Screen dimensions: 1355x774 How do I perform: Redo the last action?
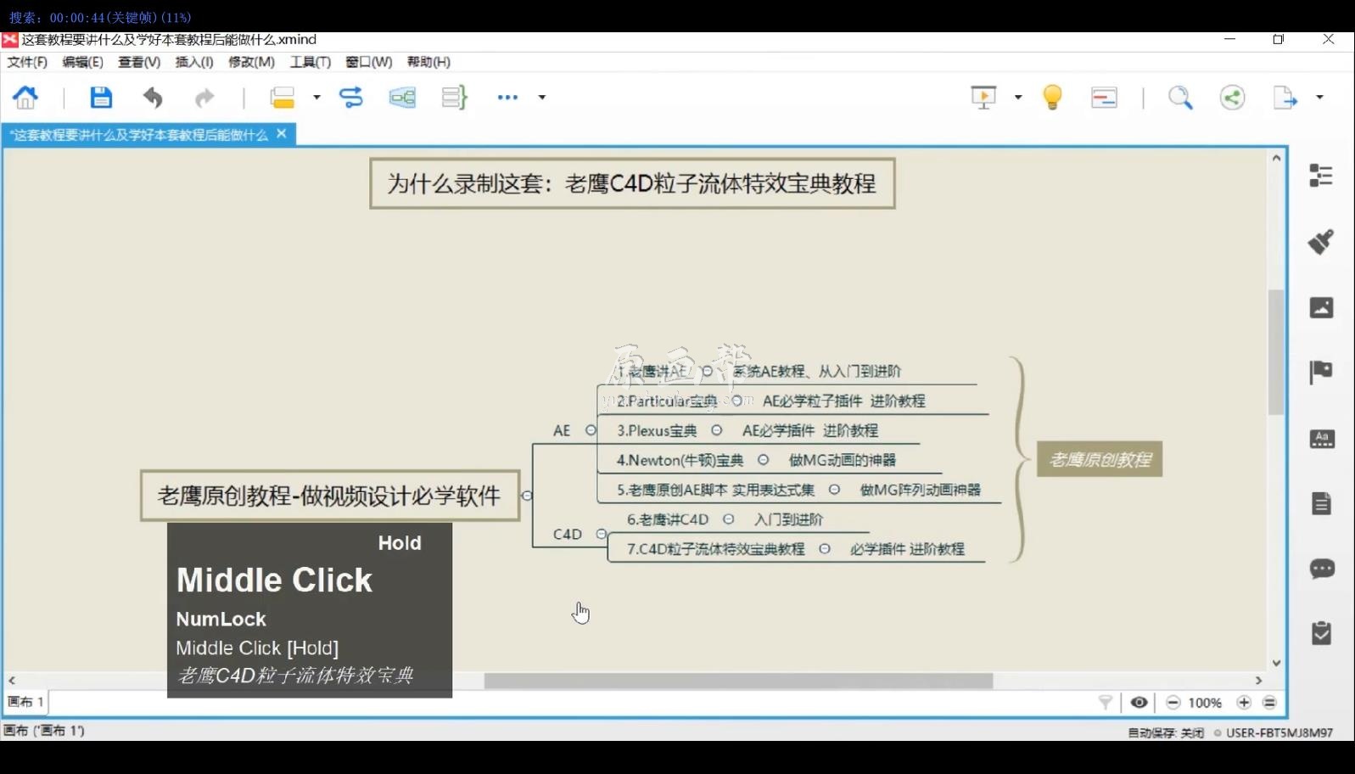coord(204,98)
